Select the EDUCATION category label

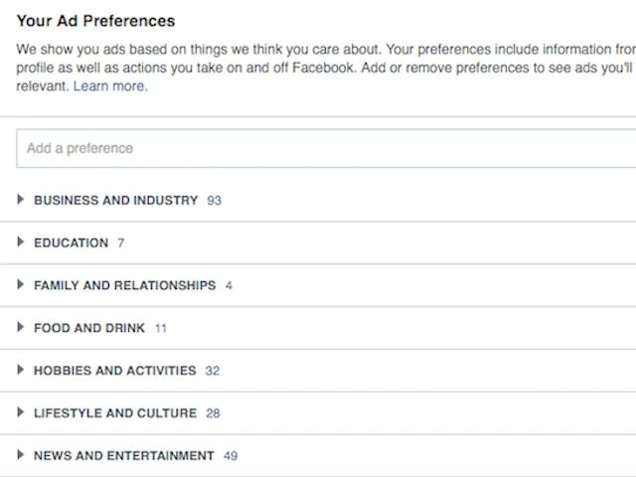71,242
